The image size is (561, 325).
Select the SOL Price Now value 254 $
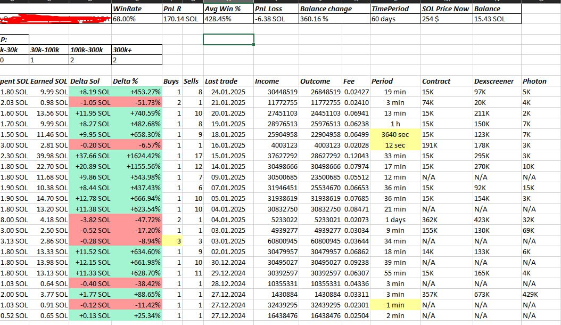click(x=445, y=19)
